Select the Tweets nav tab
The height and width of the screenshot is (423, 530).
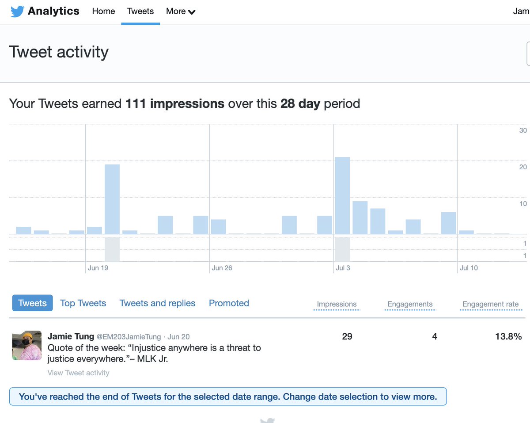pos(140,11)
